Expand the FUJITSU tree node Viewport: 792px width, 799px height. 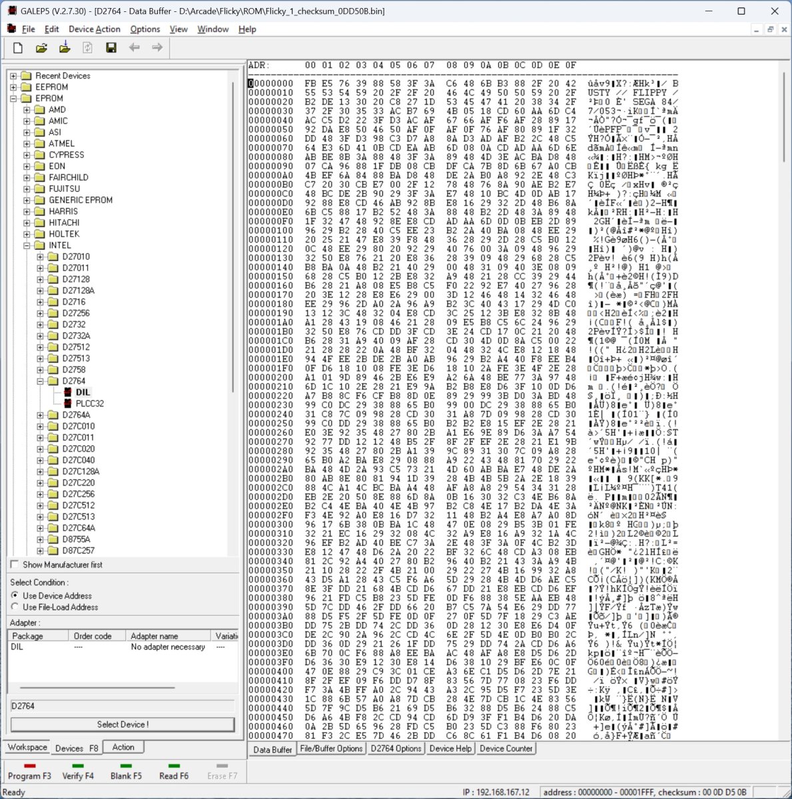point(27,188)
